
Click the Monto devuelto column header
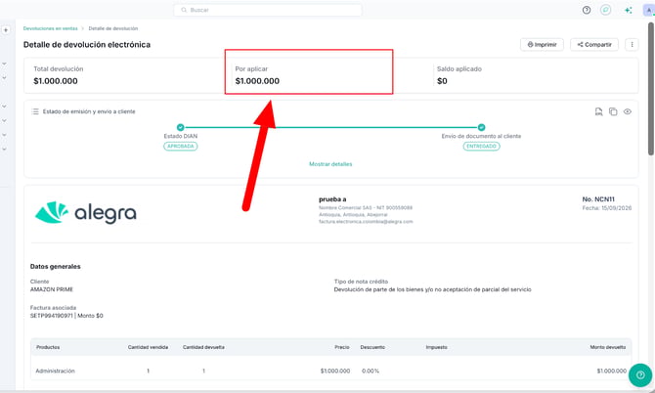608,347
